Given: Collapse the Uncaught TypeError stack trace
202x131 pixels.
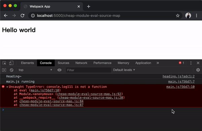Looking at the screenshot, I should click(7, 87).
